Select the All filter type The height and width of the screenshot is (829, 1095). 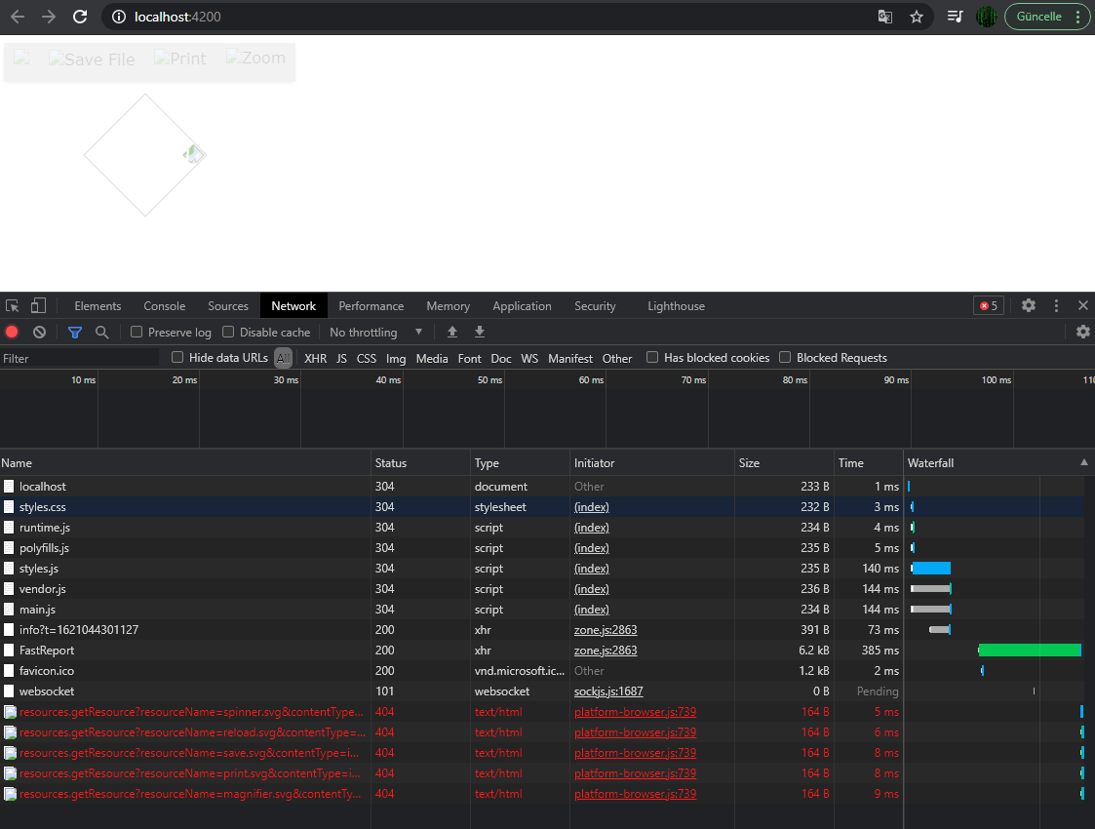pyautogui.click(x=283, y=358)
